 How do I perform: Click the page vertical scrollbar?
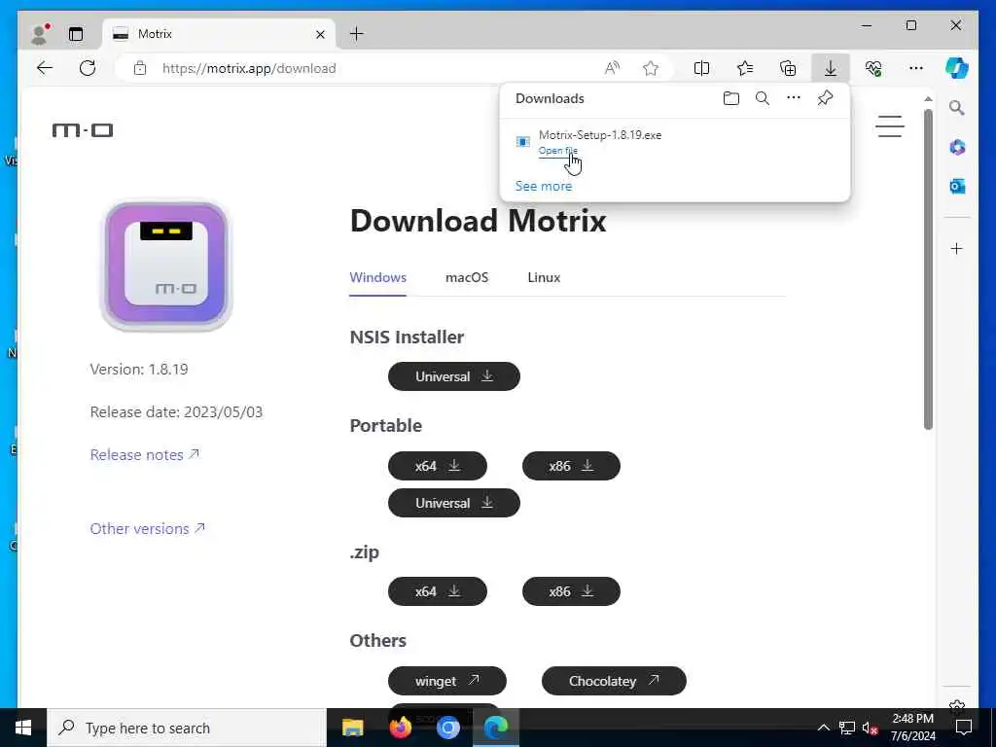928,268
